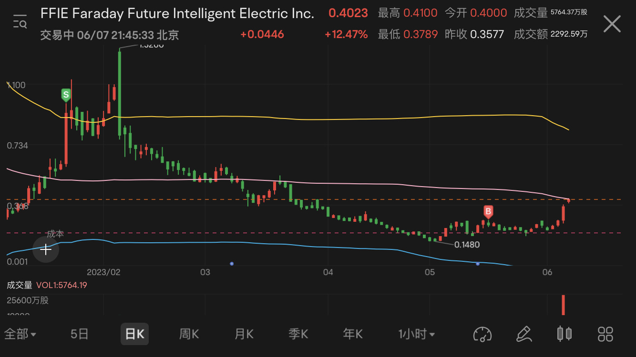This screenshot has height=357, width=636.
Task: Click the +0.0446 price change value
Action: coord(262,34)
